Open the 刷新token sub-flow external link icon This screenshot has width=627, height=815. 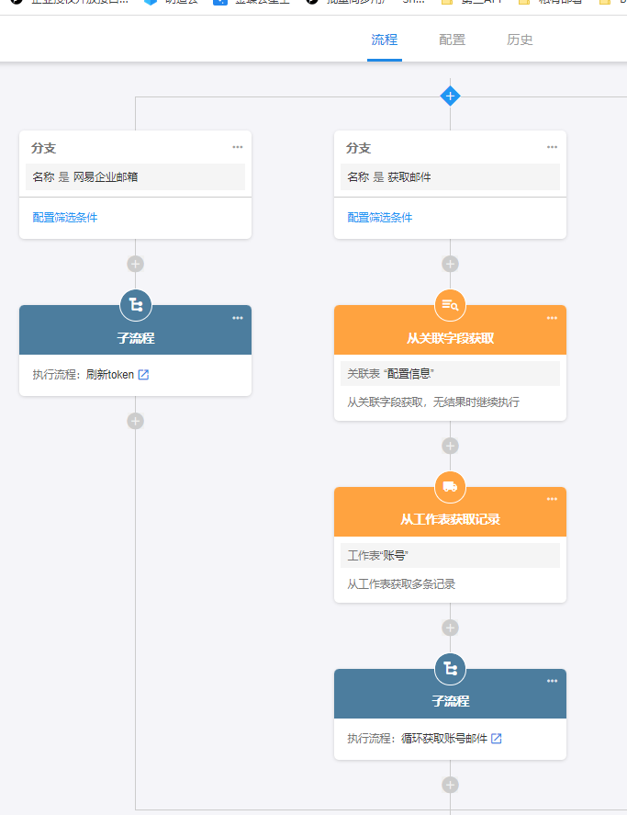pyautogui.click(x=143, y=375)
